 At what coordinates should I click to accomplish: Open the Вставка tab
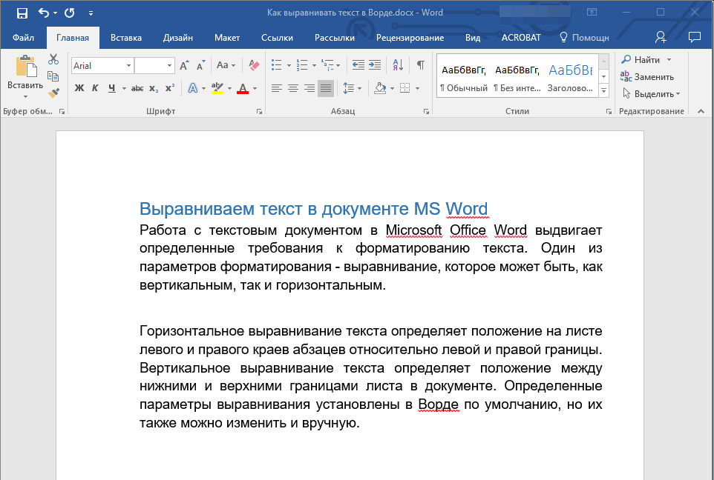126,38
